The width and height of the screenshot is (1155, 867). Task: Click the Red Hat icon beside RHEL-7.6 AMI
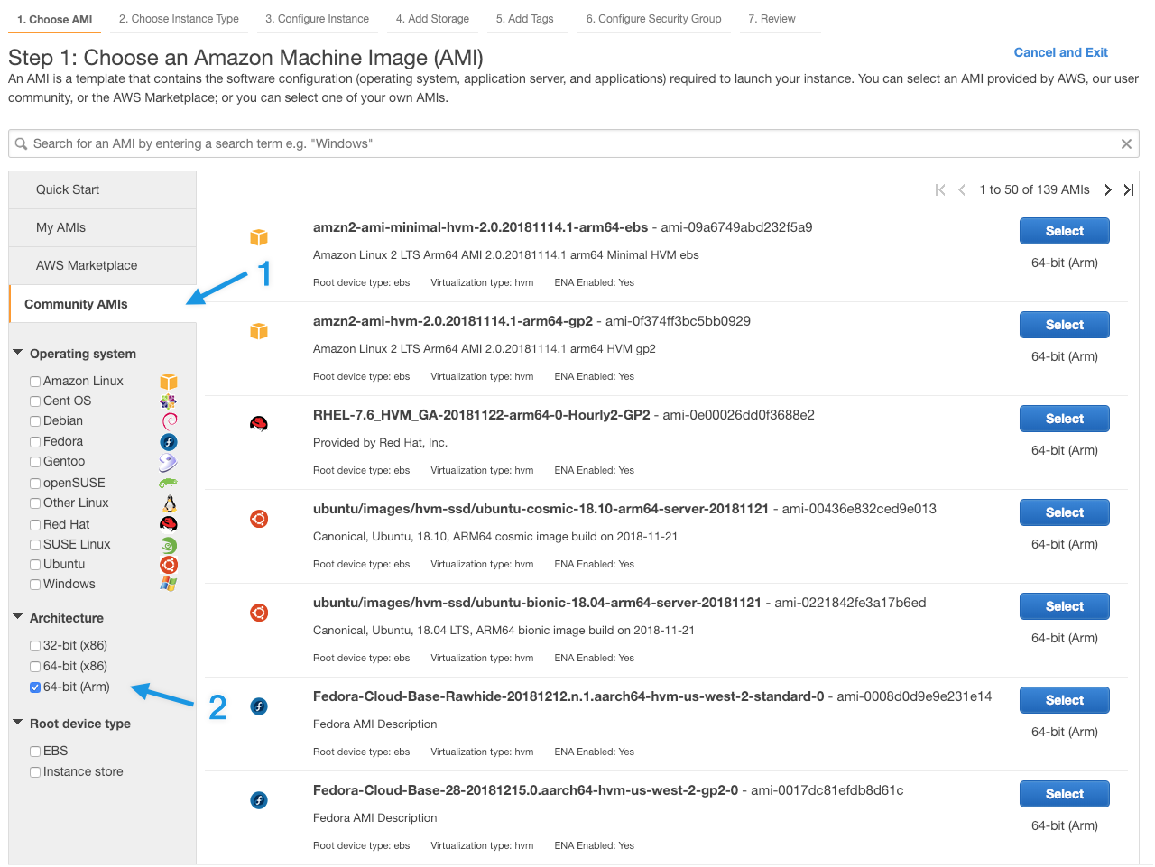(x=259, y=424)
